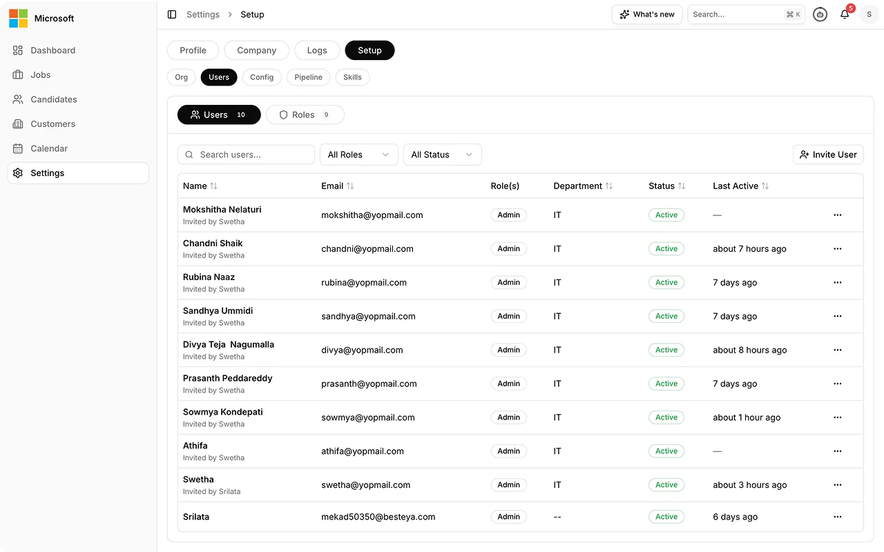The image size is (884, 552).
Task: Click Admin role badge for Athifa
Action: (x=509, y=451)
